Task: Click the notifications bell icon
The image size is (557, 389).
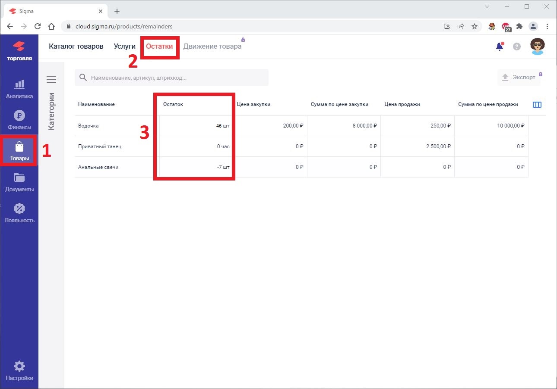Action: tap(500, 47)
